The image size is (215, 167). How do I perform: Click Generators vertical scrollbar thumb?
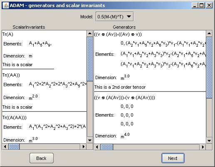click(x=209, y=67)
